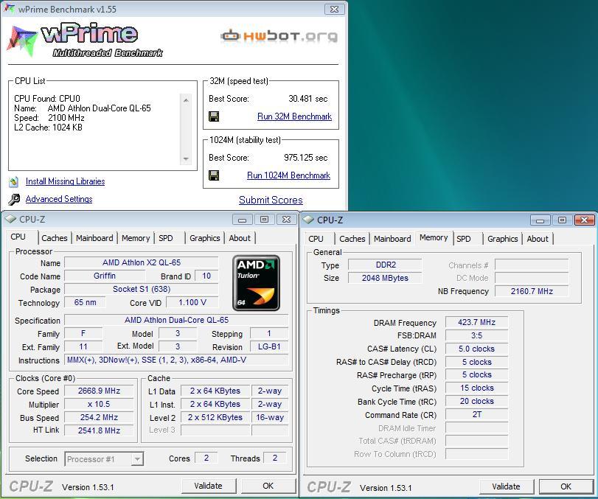This screenshot has width=598, height=499.
Task: Click the Revision value LG-B1
Action: [269, 346]
